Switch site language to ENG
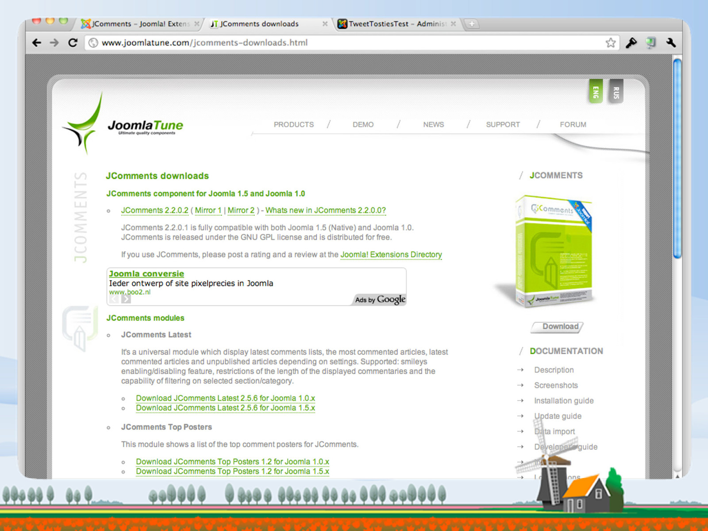The width and height of the screenshot is (708, 531). click(x=596, y=92)
